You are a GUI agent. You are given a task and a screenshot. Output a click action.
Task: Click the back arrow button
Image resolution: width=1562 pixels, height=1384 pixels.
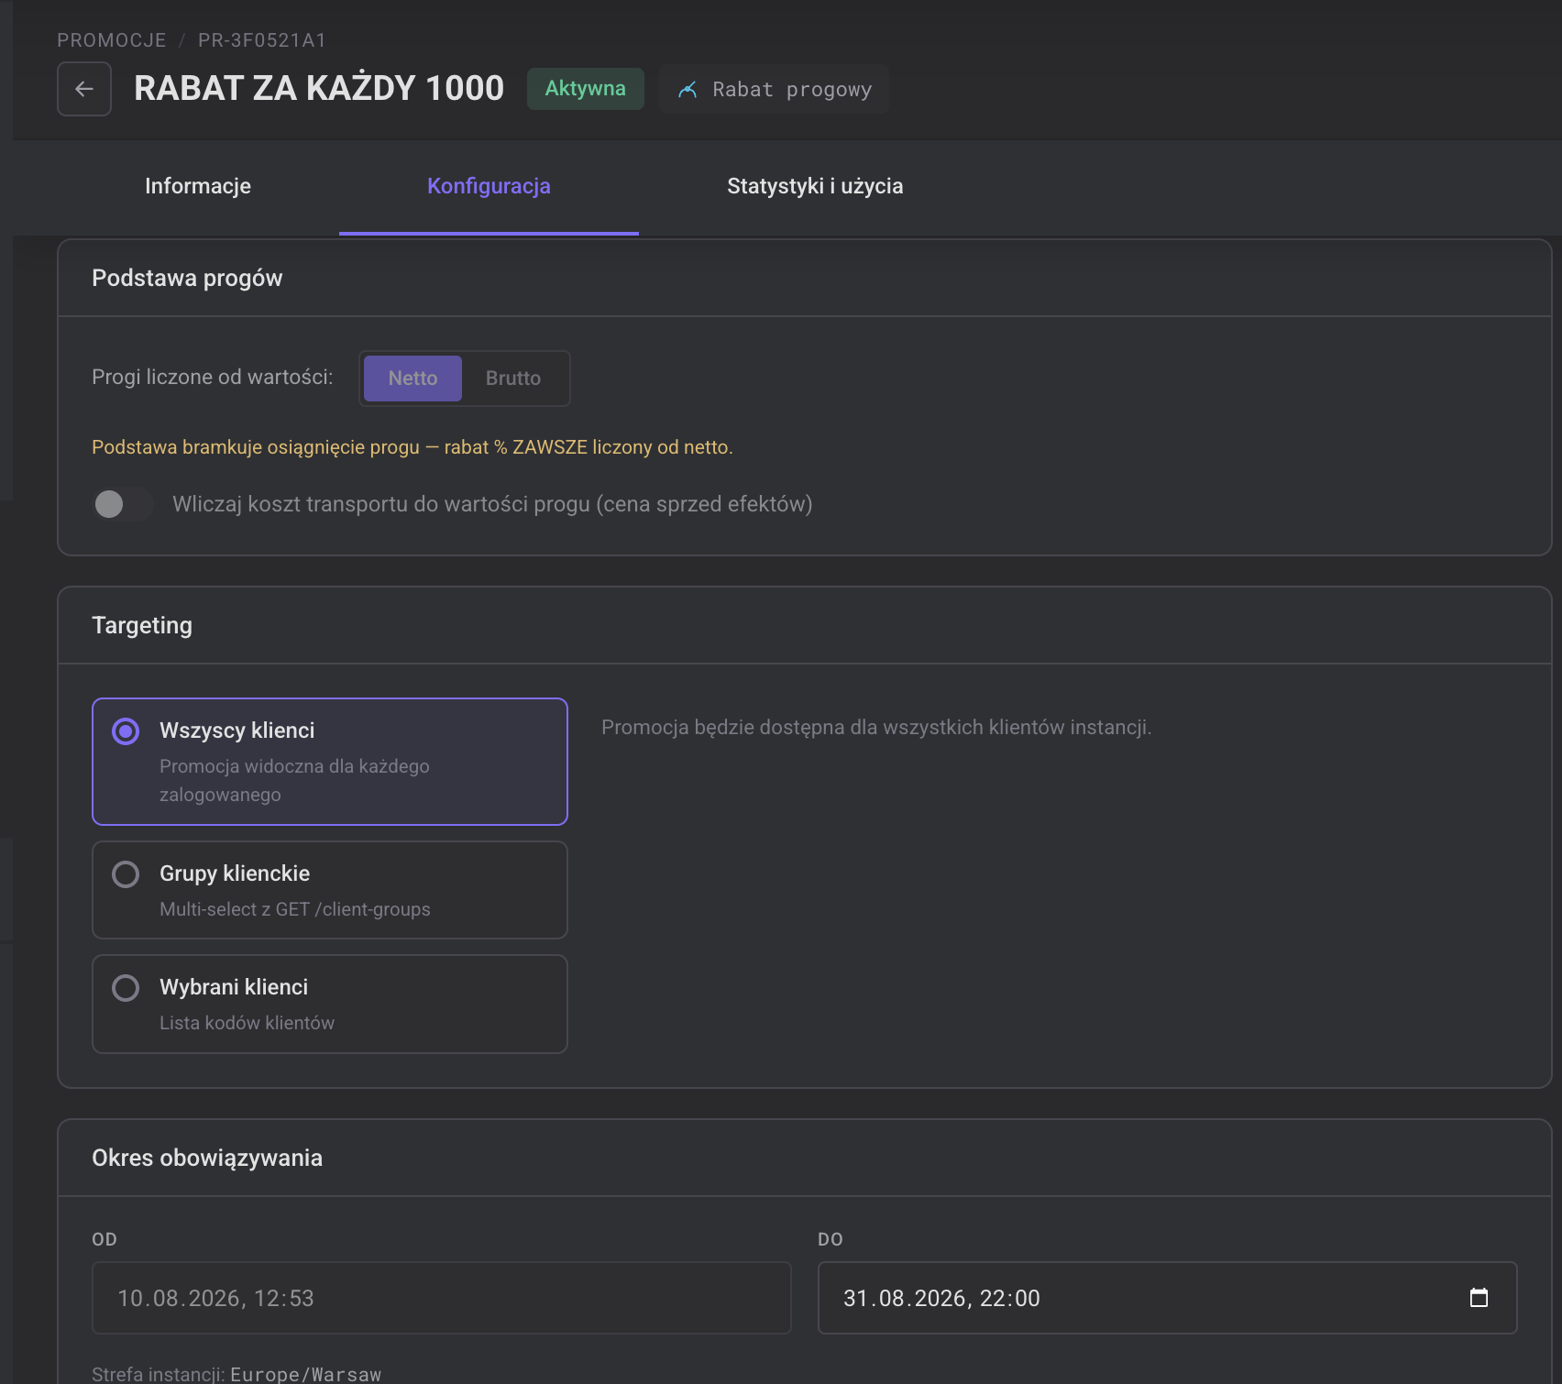point(84,89)
